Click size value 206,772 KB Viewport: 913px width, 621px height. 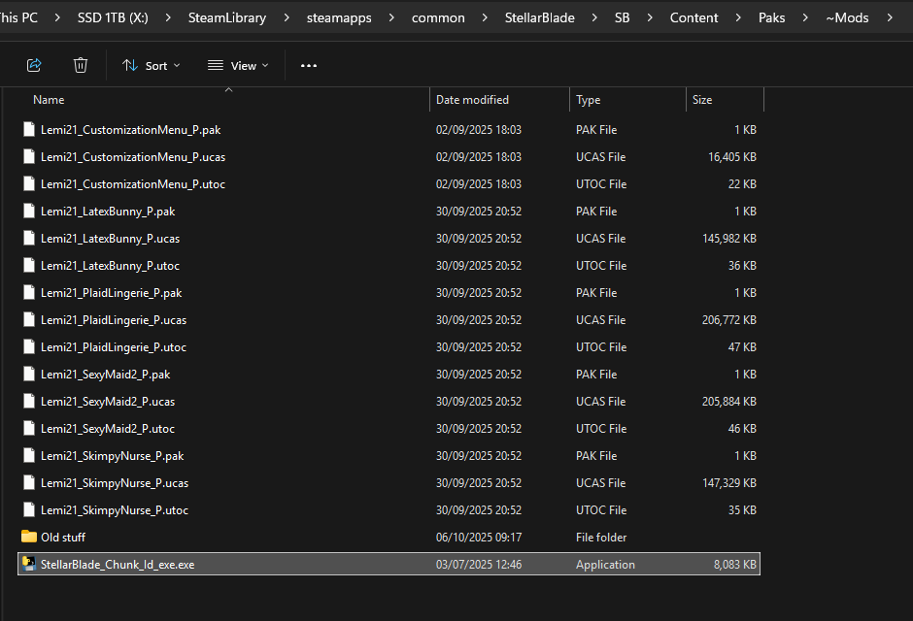729,320
